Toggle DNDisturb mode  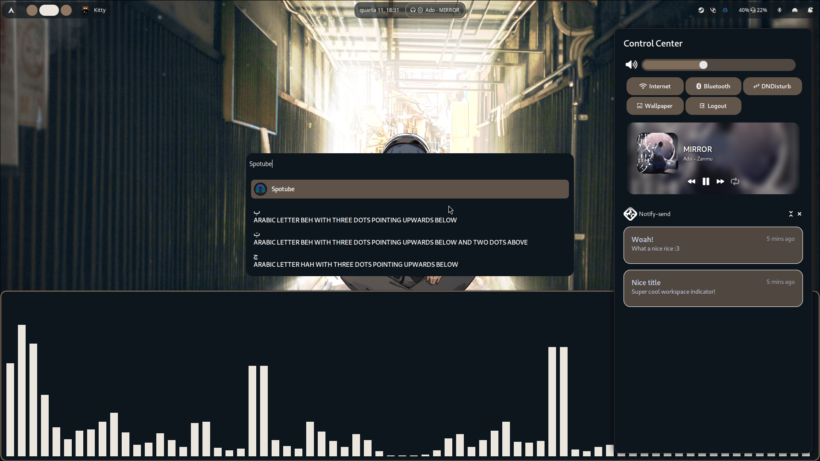click(772, 86)
